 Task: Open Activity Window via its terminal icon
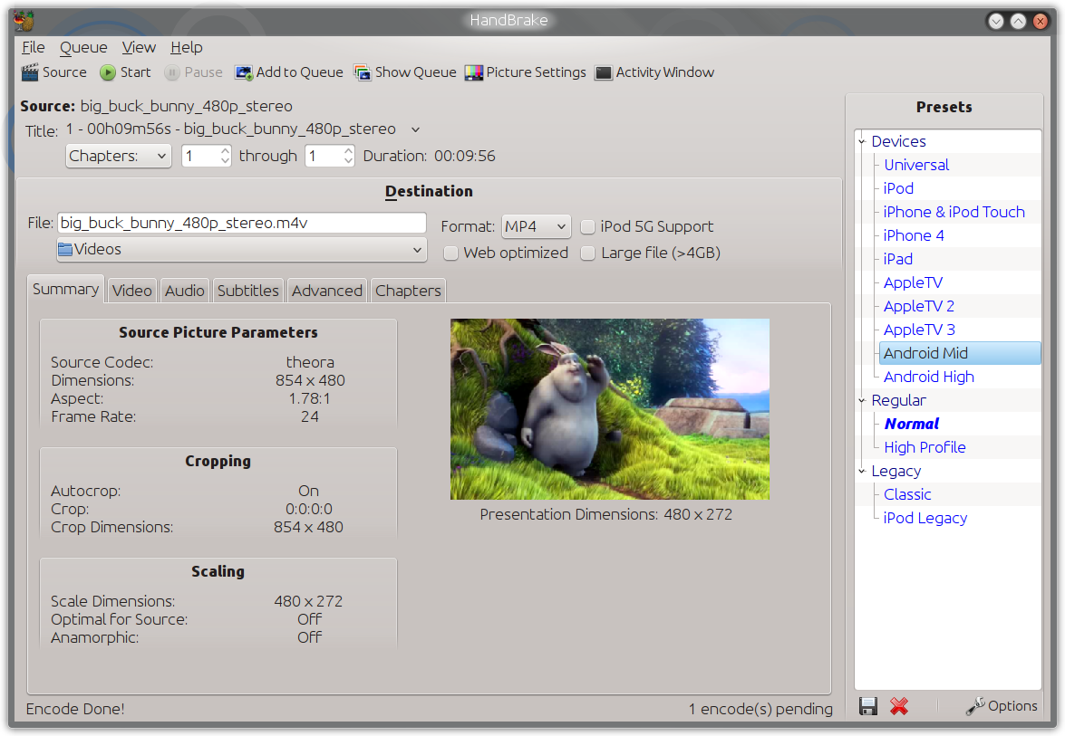point(603,72)
